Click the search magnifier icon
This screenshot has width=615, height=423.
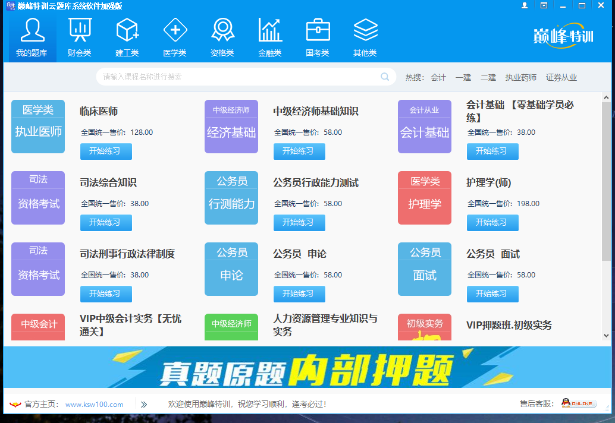pyautogui.click(x=385, y=77)
